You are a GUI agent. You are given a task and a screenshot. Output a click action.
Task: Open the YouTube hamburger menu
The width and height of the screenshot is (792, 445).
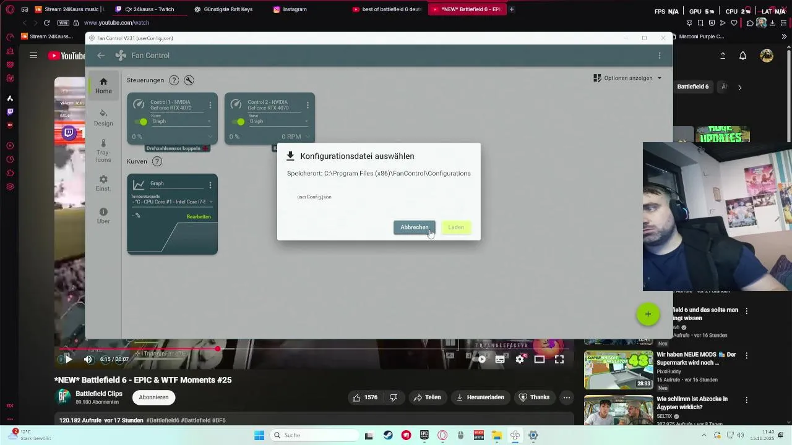33,56
